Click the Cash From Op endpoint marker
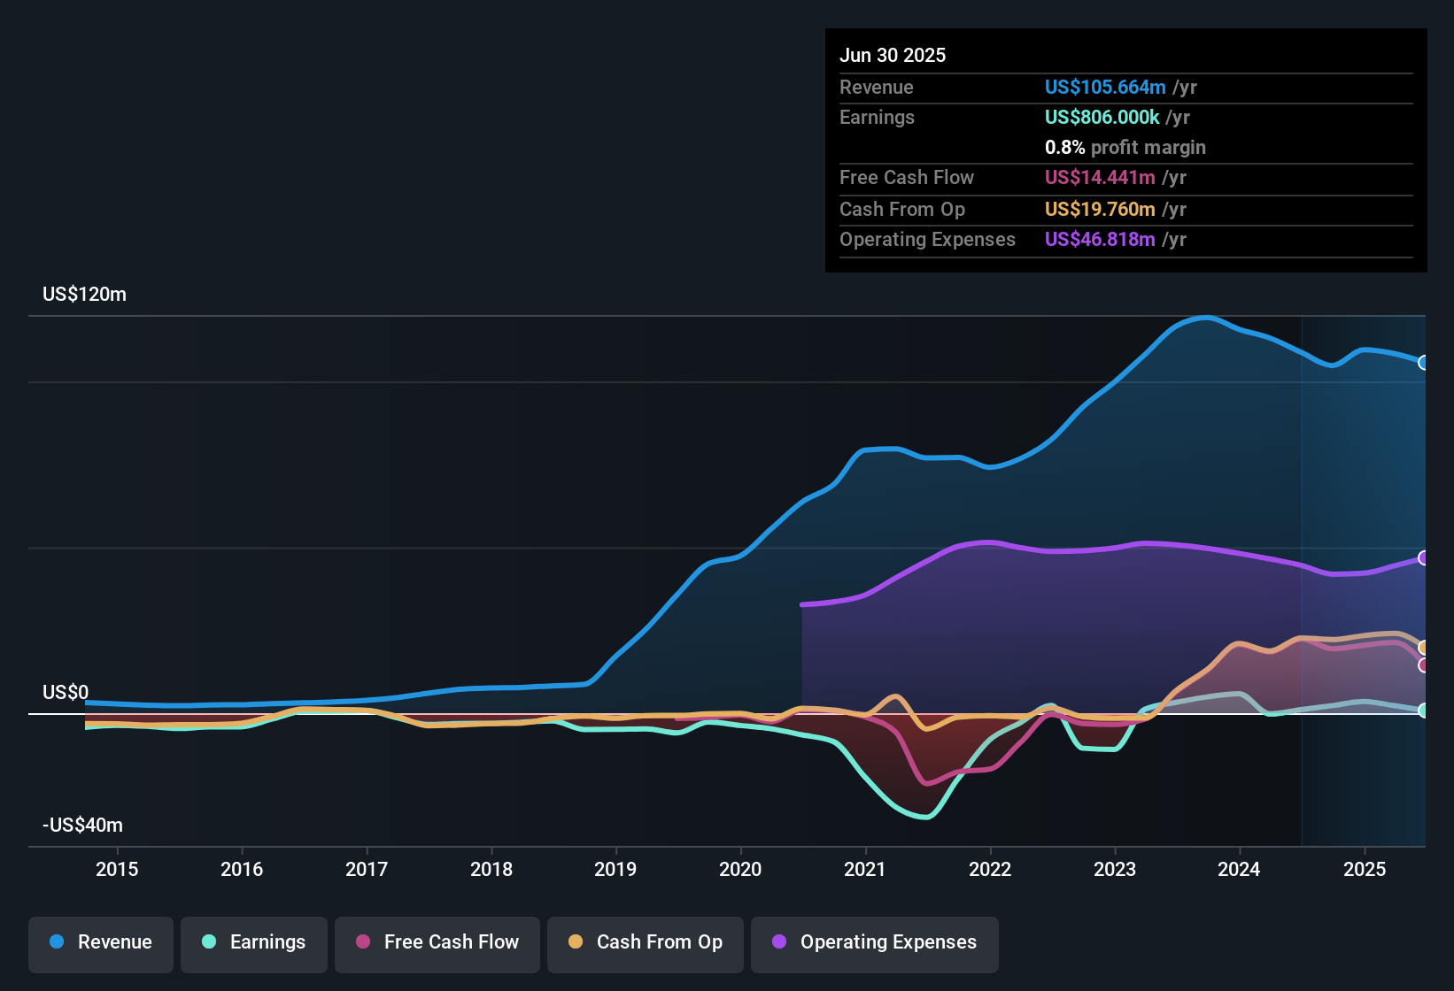This screenshot has width=1454, height=991. (x=1423, y=646)
